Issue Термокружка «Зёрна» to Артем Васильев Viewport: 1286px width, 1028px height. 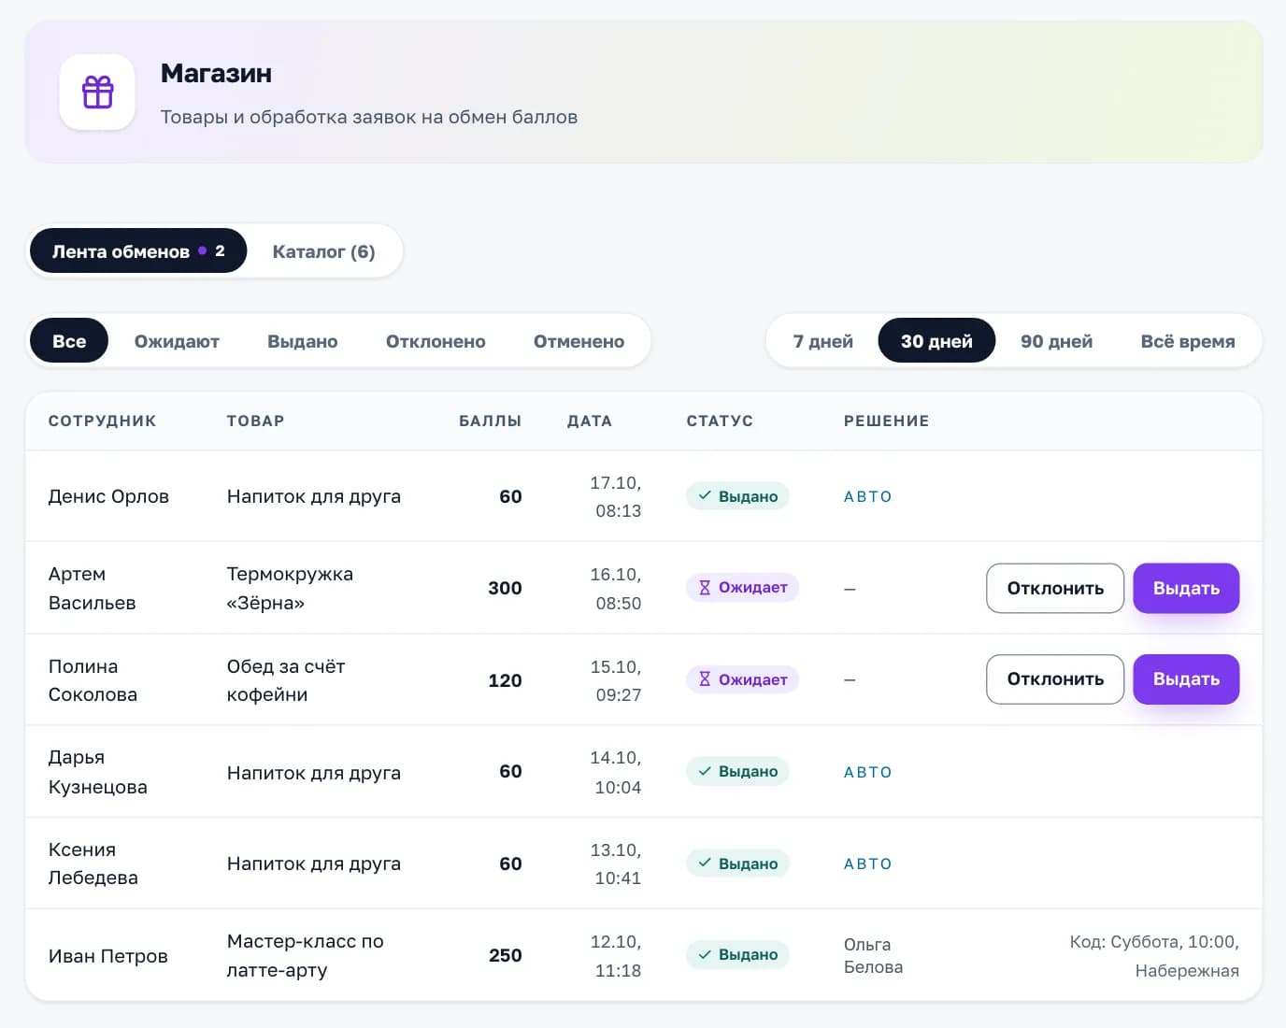(x=1186, y=588)
